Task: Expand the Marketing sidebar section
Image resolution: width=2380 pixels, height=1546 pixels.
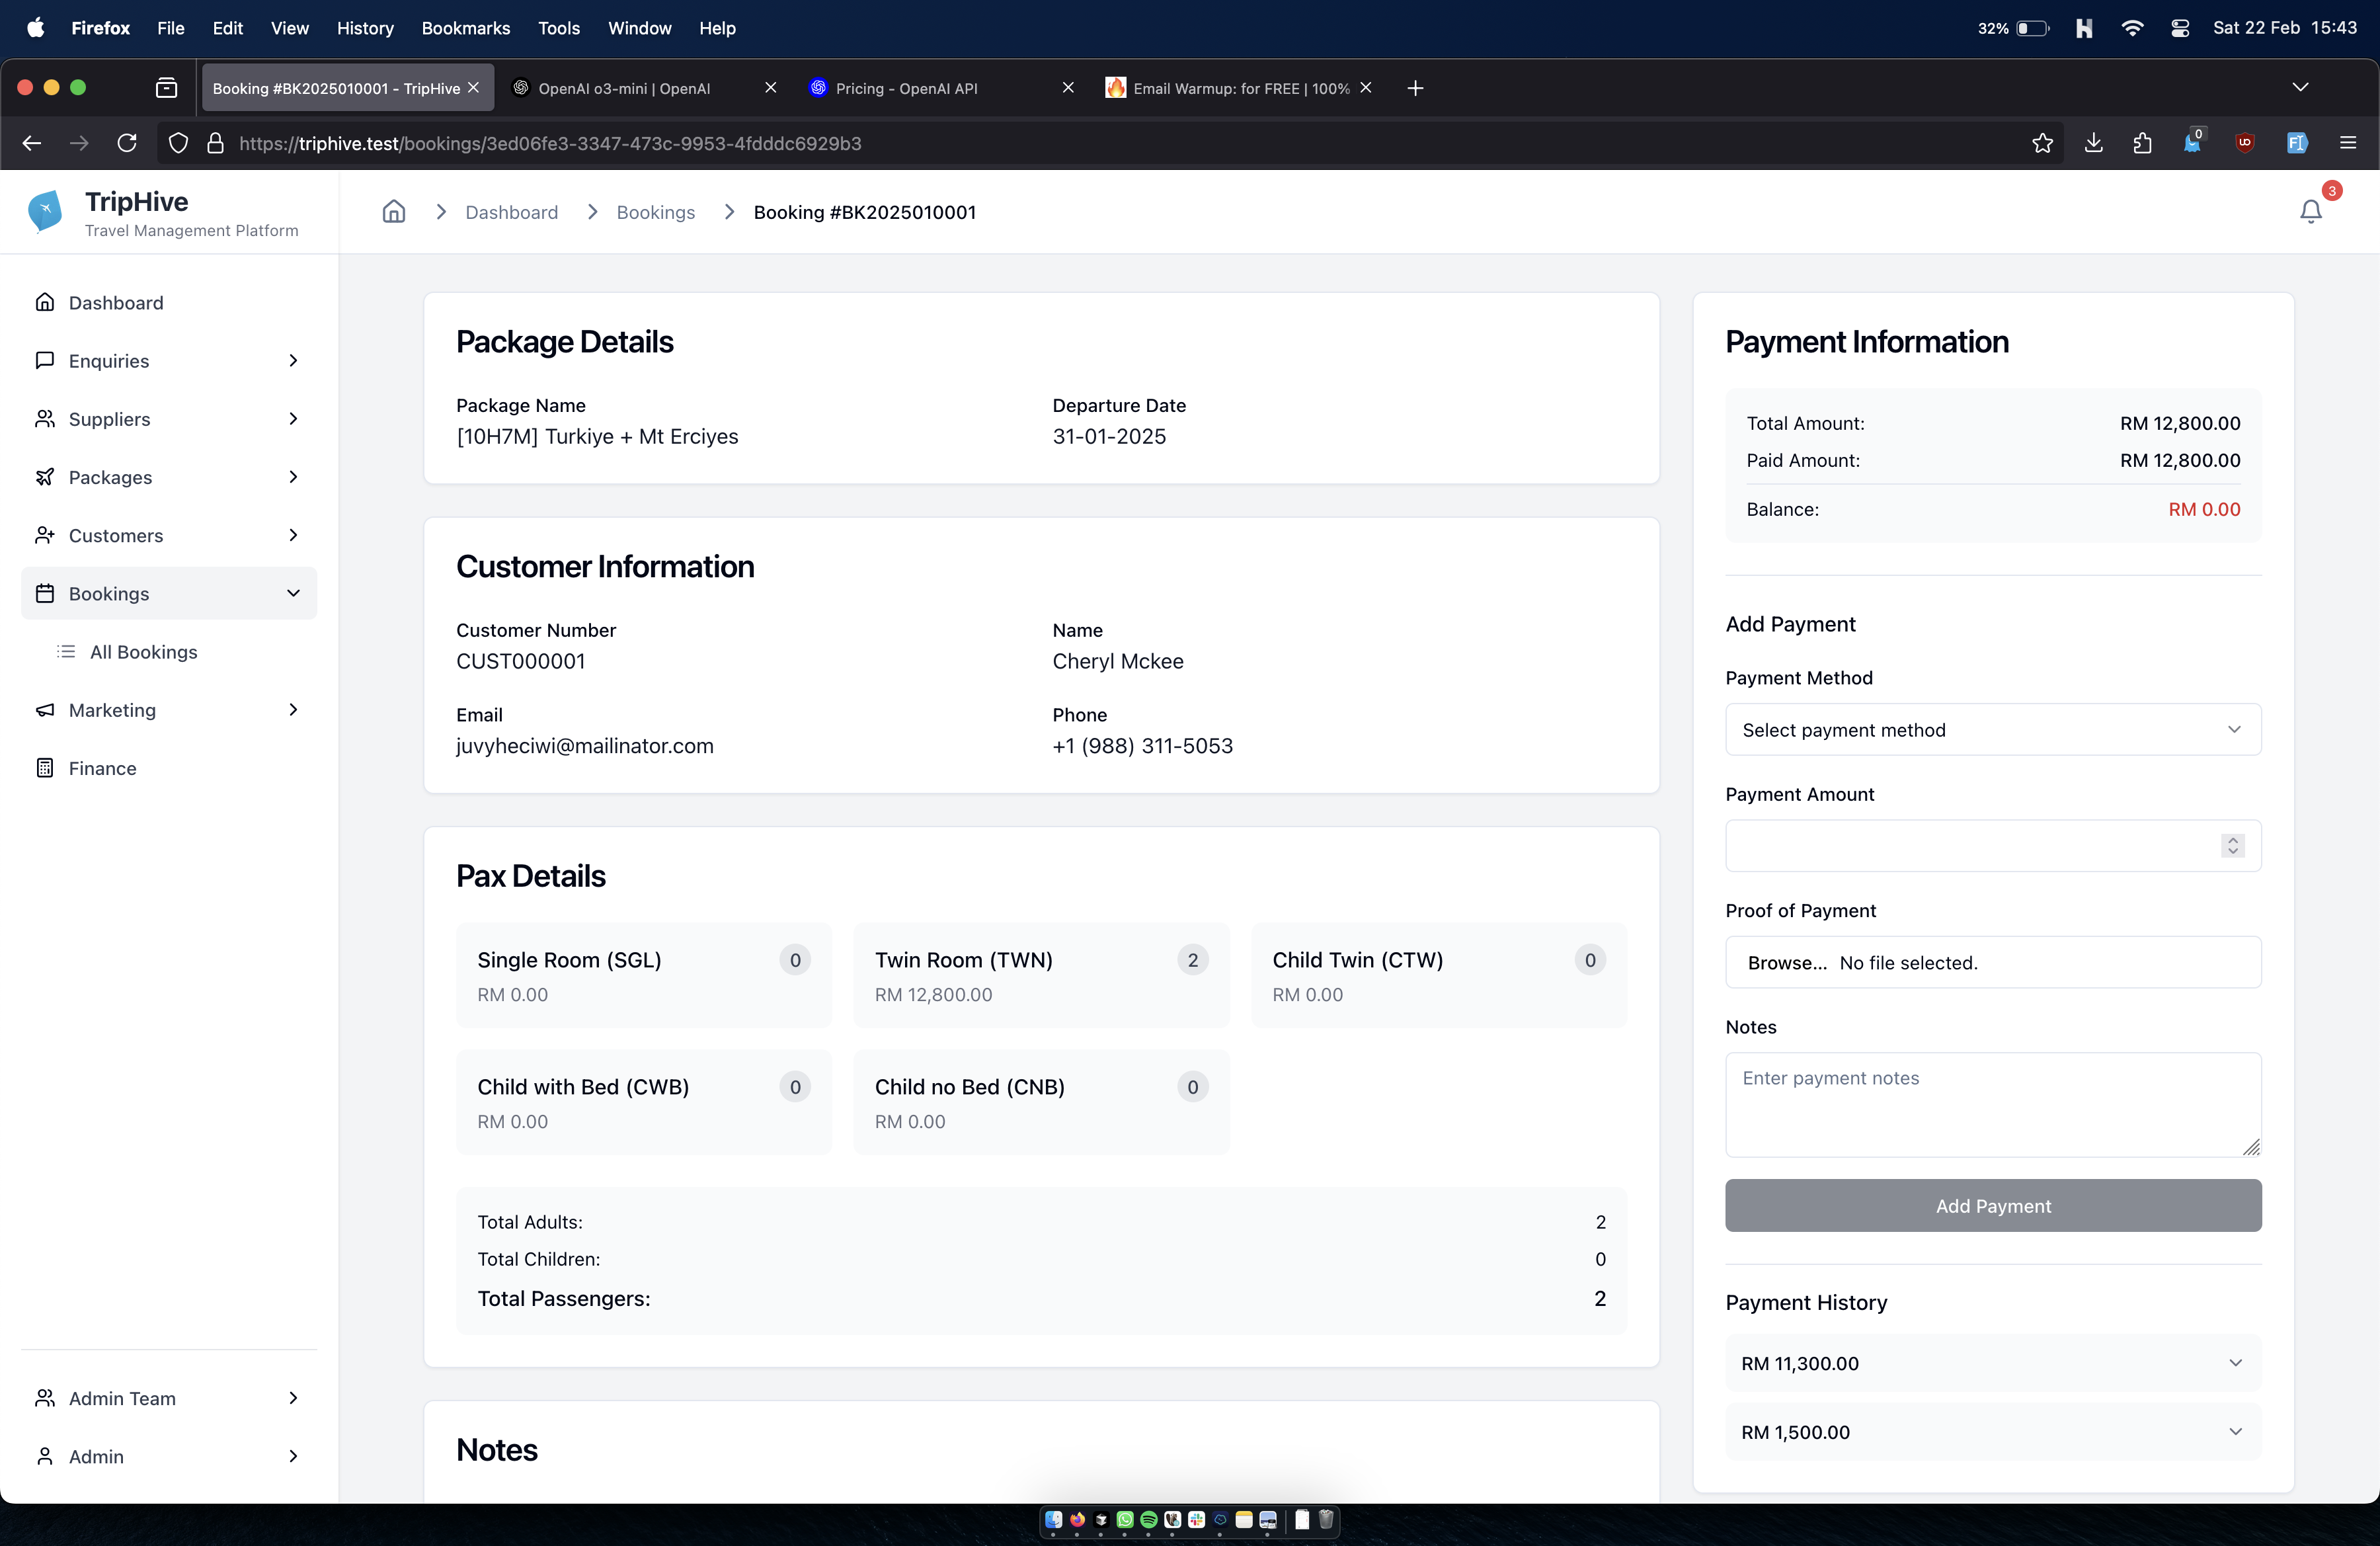Action: click(x=293, y=710)
